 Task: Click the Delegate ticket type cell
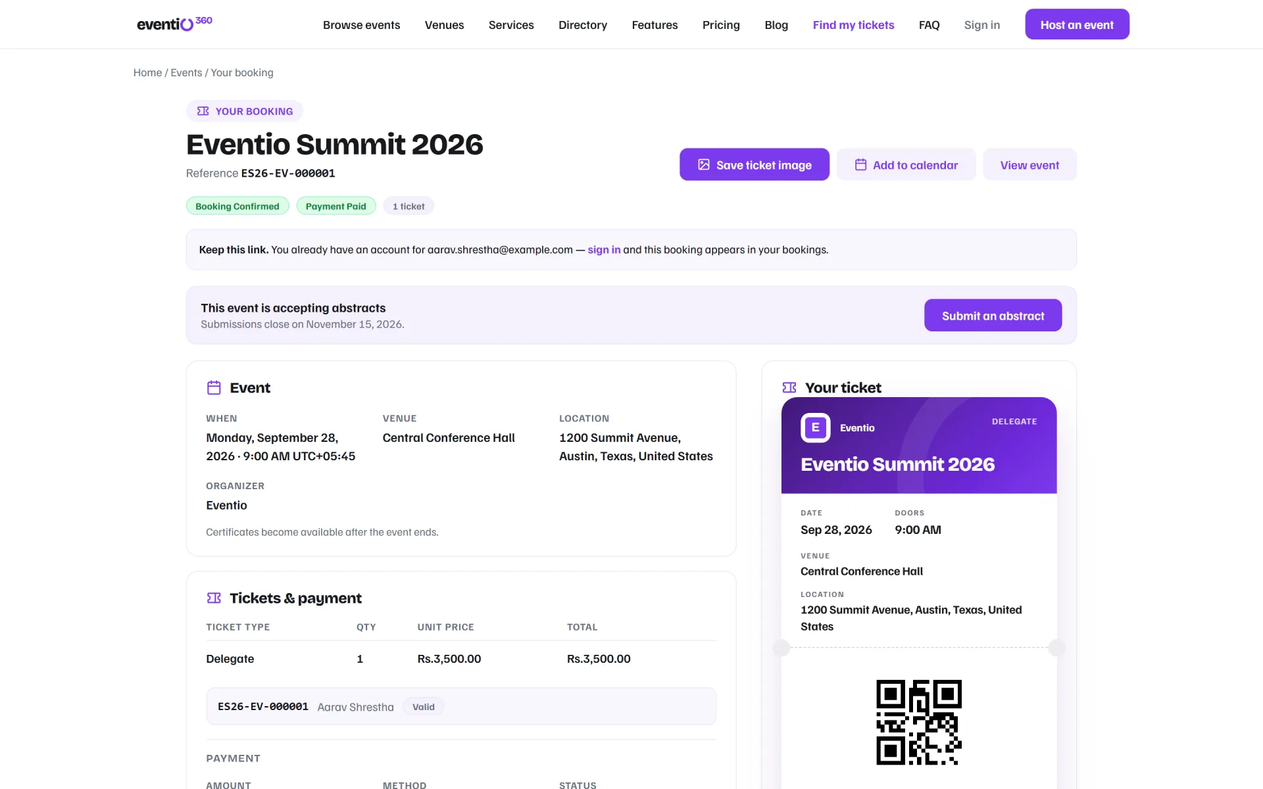(x=230, y=659)
